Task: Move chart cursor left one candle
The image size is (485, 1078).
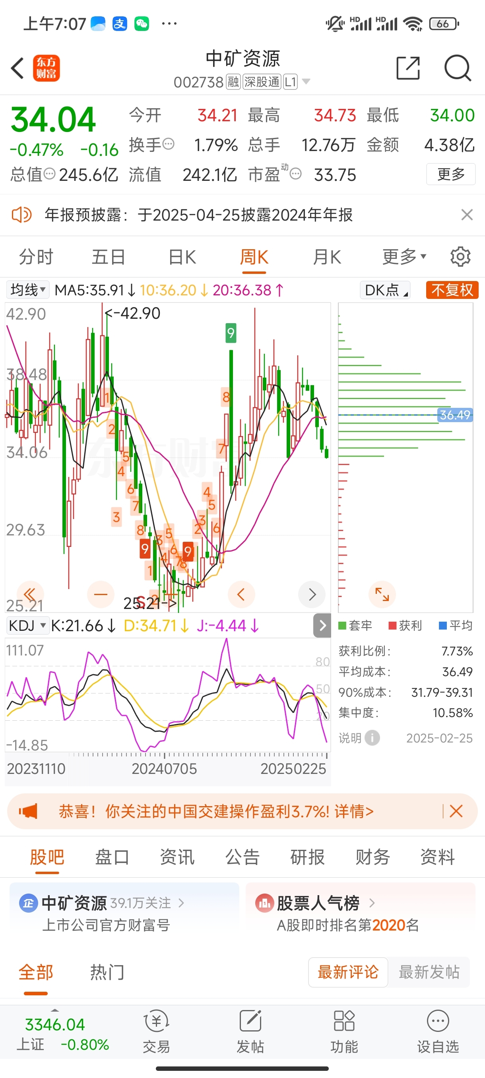Action: [241, 594]
